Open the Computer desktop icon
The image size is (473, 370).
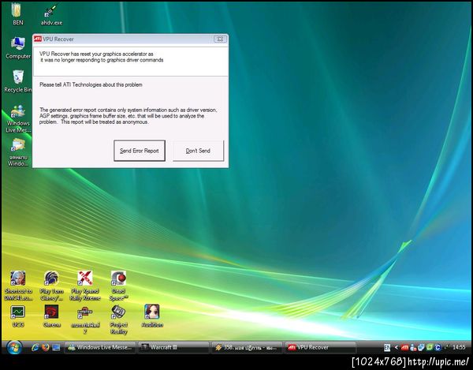pos(18,47)
